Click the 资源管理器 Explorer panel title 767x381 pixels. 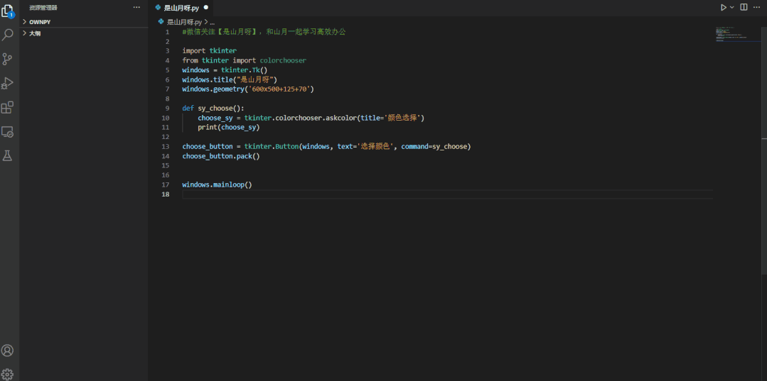43,8
